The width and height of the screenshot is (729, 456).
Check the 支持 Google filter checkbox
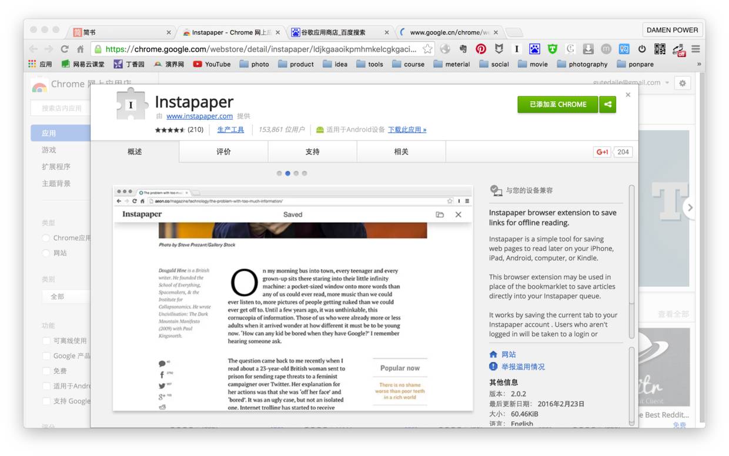[46, 401]
